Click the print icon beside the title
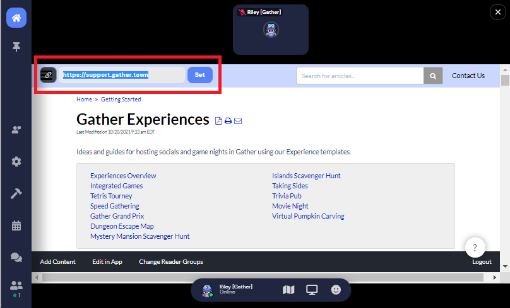Image resolution: width=510 pixels, height=308 pixels. tap(228, 121)
